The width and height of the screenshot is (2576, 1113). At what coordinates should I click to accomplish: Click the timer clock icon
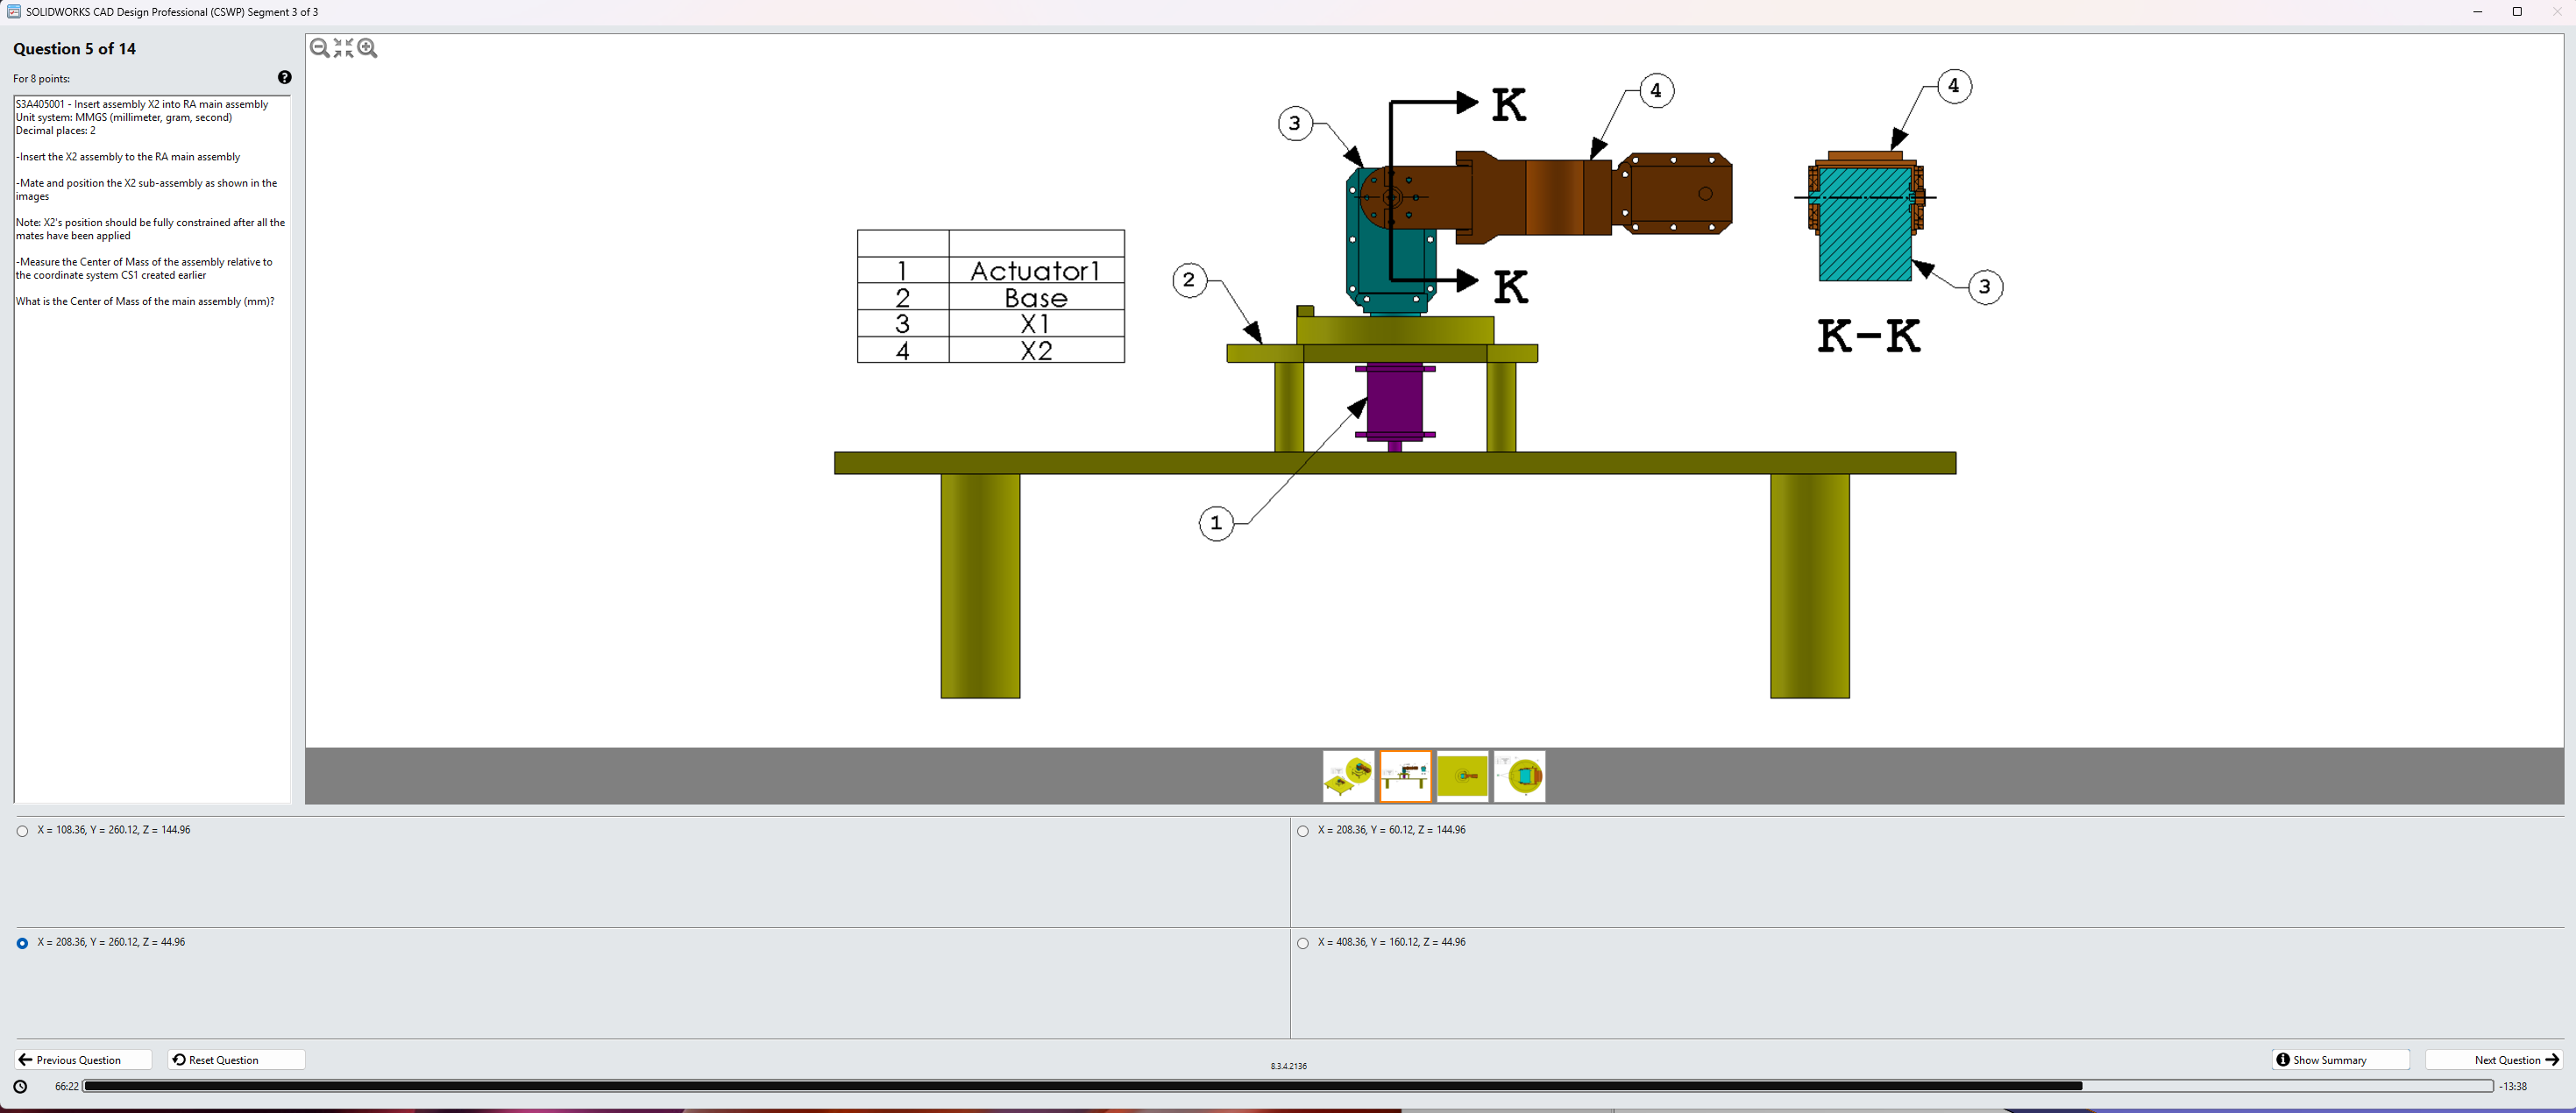20,1086
